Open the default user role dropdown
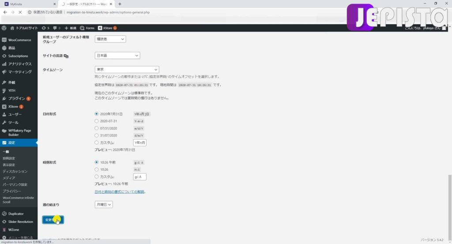 (110, 39)
